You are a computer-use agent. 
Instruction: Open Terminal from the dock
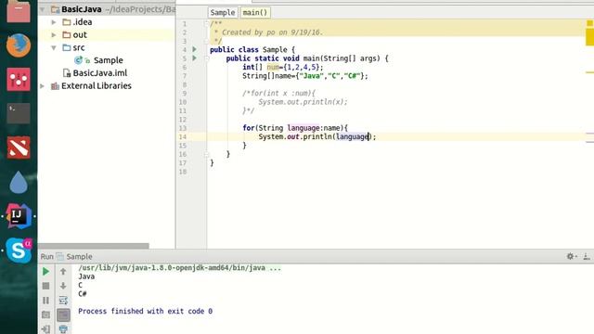(x=19, y=113)
